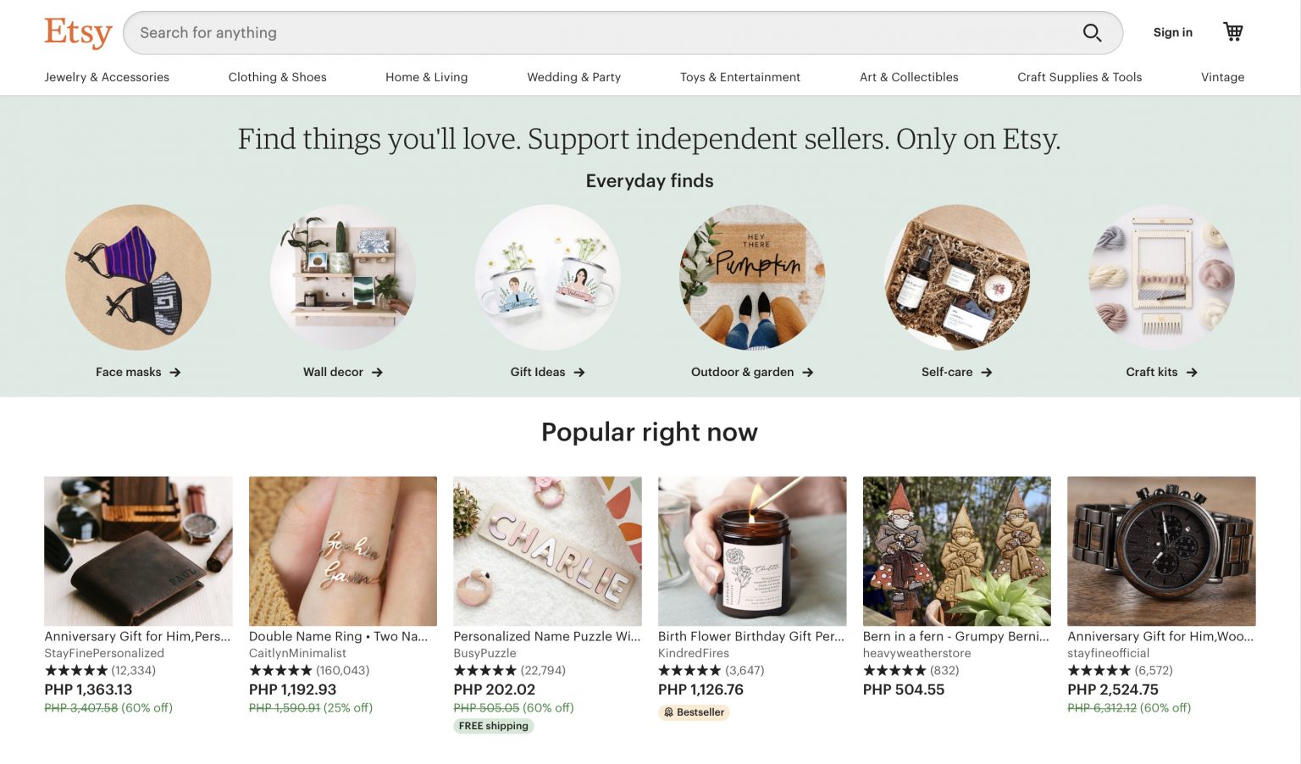Click the arrow beside Self-care category
This screenshot has width=1301, height=764.
(988, 372)
